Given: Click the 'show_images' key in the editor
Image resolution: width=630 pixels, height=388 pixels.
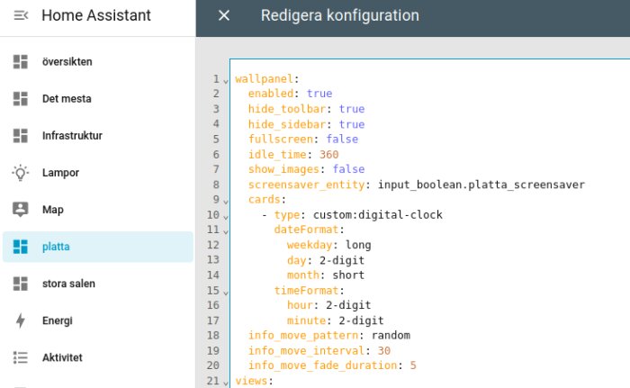Looking at the screenshot, I should click(283, 169).
